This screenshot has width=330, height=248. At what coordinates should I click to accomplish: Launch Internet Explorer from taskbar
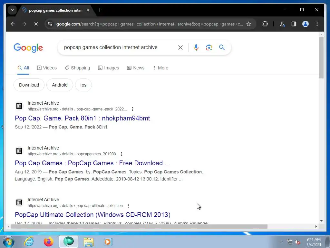[29, 242]
